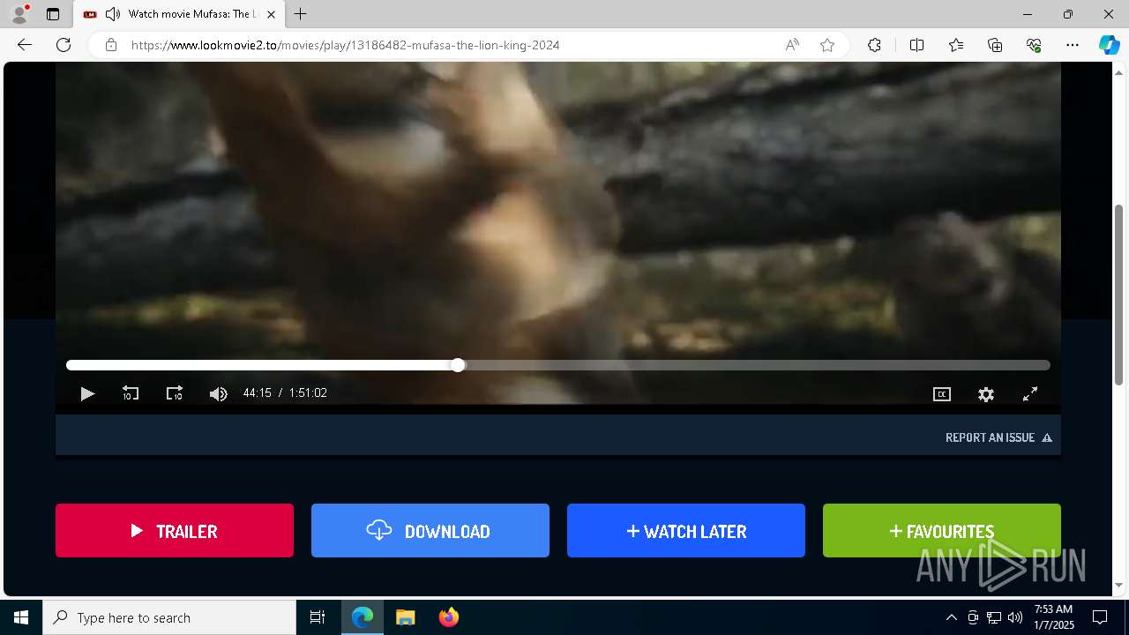
Task: Open the player settings gear
Action: [x=986, y=394]
